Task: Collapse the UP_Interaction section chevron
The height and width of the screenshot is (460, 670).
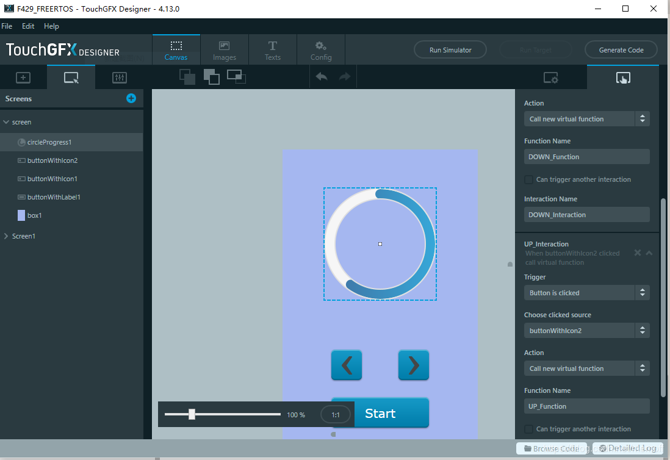Action: click(649, 253)
